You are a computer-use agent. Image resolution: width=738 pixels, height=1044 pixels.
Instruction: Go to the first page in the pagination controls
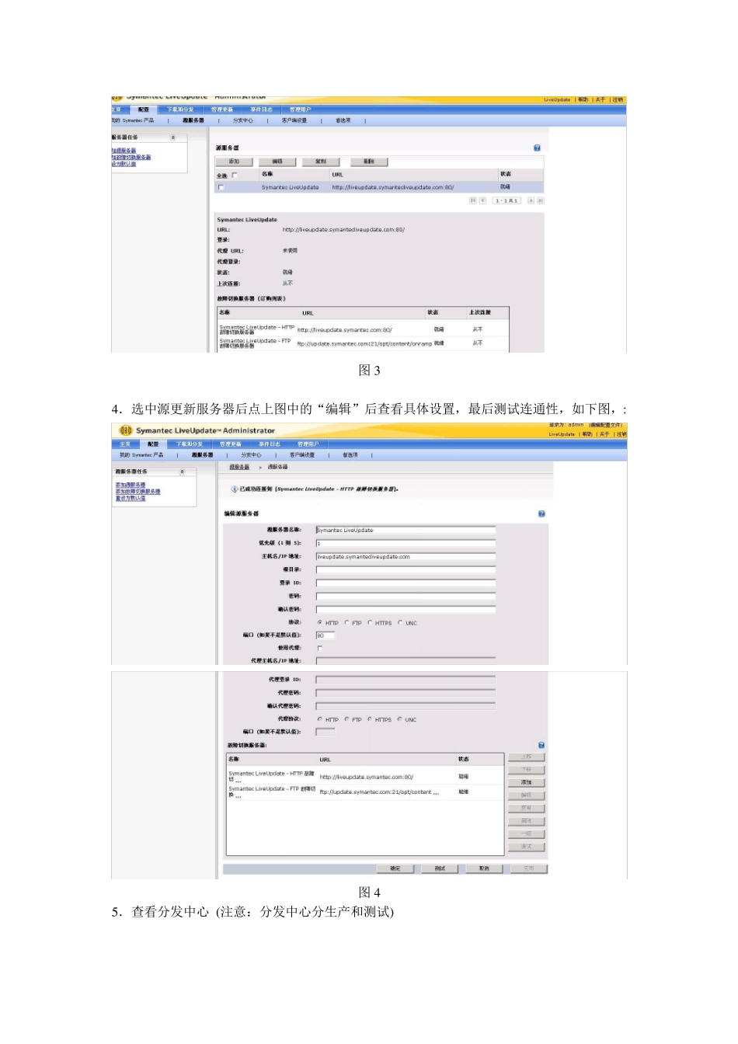[472, 200]
